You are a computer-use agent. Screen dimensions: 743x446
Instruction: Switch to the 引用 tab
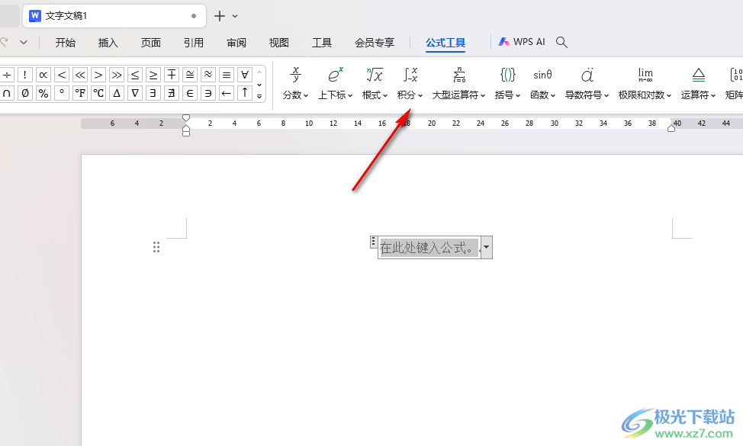193,43
